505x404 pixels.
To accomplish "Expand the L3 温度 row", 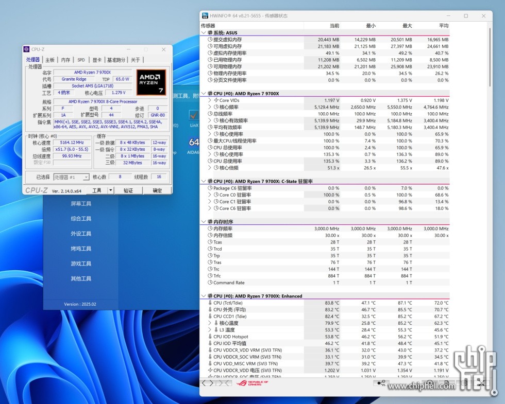I will point(210,330).
